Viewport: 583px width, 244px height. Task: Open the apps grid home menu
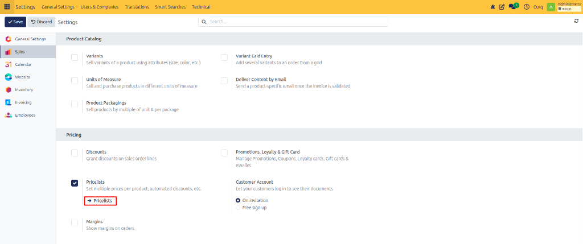(7, 7)
